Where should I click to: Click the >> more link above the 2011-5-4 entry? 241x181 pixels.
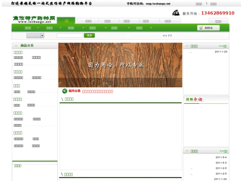point(223,151)
